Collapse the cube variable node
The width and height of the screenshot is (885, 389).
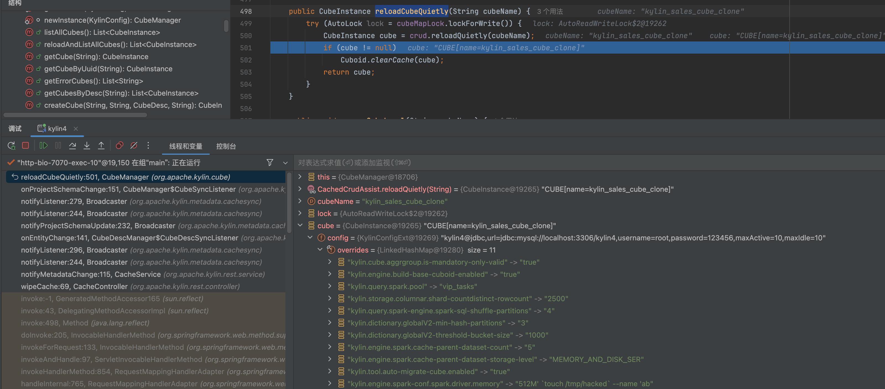click(300, 225)
